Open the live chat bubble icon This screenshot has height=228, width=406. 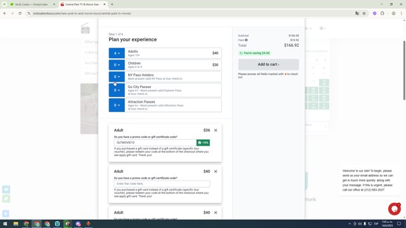[x=395, y=209]
